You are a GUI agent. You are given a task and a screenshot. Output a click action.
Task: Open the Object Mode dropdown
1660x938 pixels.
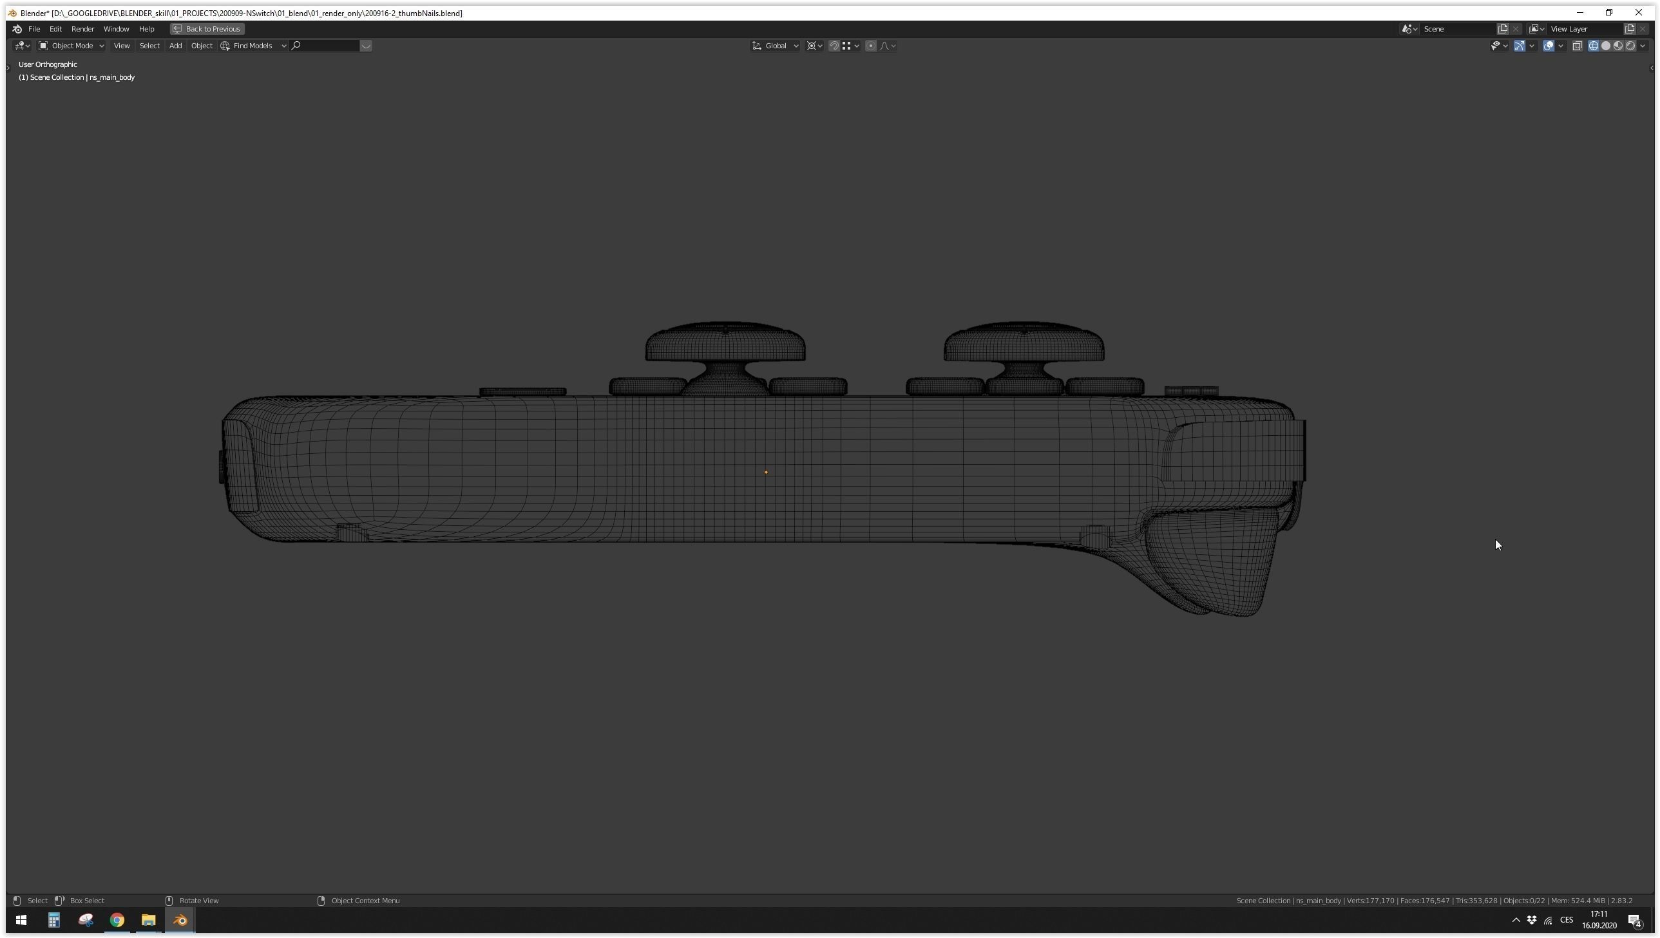pos(71,46)
